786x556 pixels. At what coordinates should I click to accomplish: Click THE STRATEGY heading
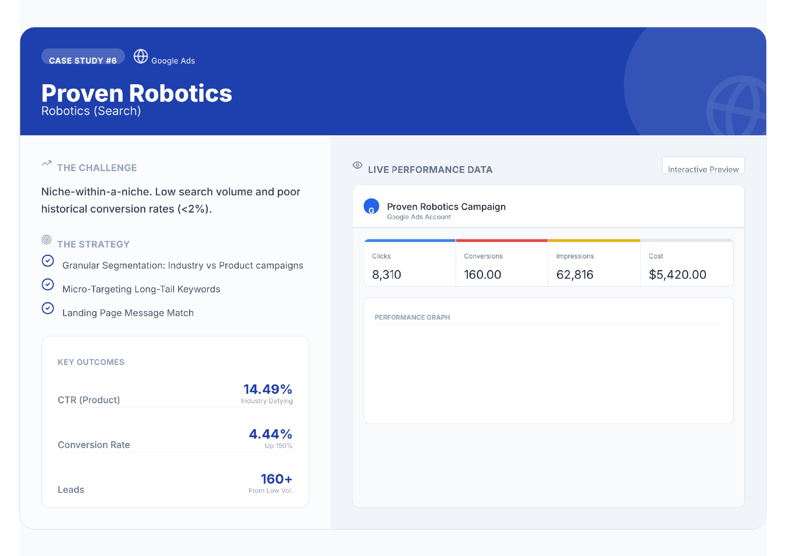coord(93,245)
